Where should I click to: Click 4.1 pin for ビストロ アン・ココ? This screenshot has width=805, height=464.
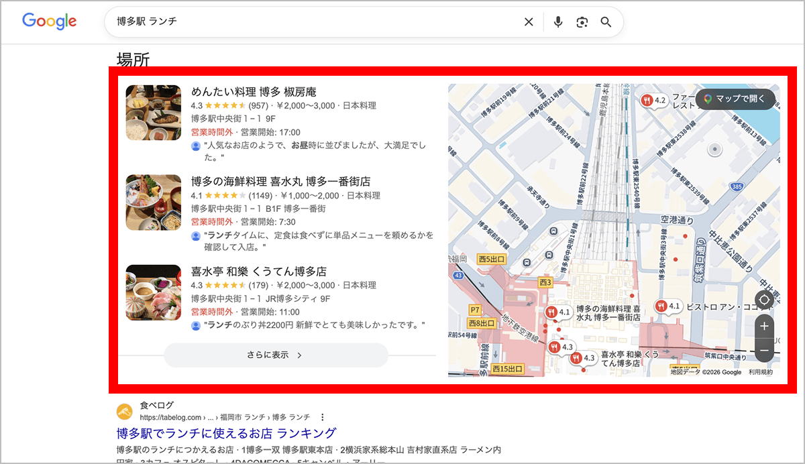click(x=668, y=306)
